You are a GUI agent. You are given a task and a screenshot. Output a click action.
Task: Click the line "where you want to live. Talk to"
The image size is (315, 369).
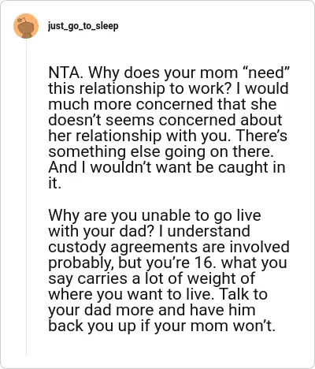[x=157, y=294]
